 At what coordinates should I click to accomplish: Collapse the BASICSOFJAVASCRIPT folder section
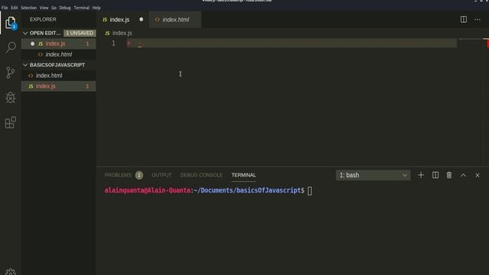click(x=25, y=65)
